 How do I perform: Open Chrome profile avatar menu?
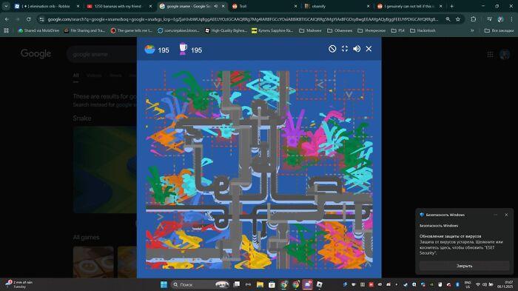pyautogui.click(x=500, y=19)
